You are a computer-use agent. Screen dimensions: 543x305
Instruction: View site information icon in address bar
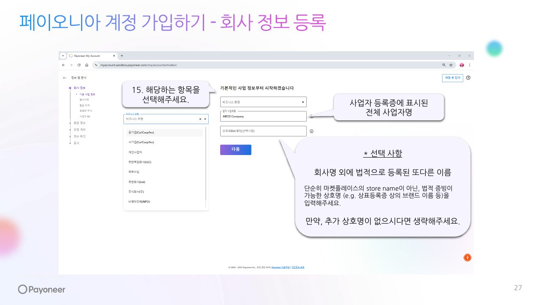(96, 65)
